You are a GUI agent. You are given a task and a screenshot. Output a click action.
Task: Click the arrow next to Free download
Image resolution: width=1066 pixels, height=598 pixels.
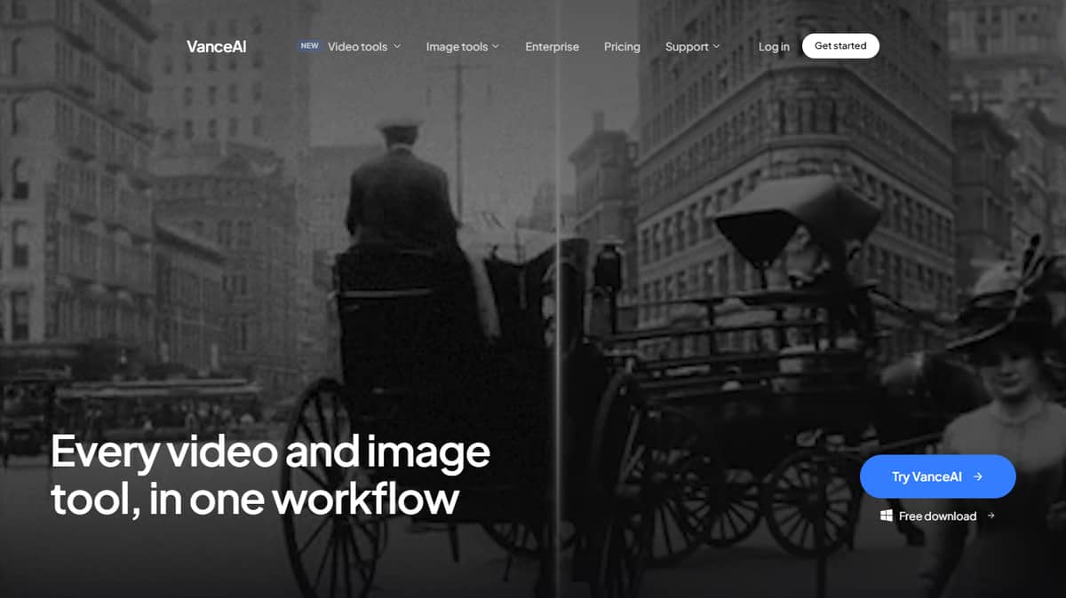pos(990,515)
